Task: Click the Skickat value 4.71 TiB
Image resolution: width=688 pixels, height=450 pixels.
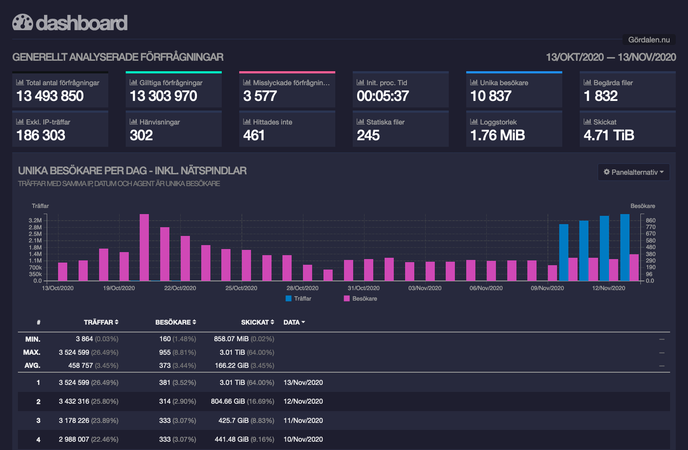Action: (x=609, y=135)
